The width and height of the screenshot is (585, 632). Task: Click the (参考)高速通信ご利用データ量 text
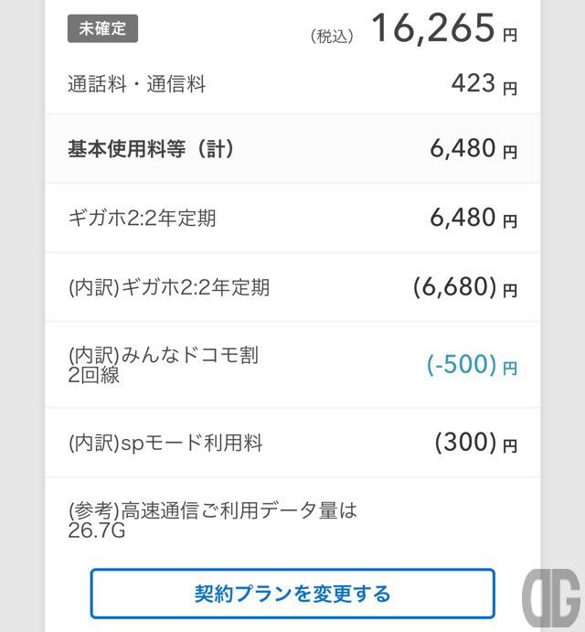pyautogui.click(x=213, y=510)
